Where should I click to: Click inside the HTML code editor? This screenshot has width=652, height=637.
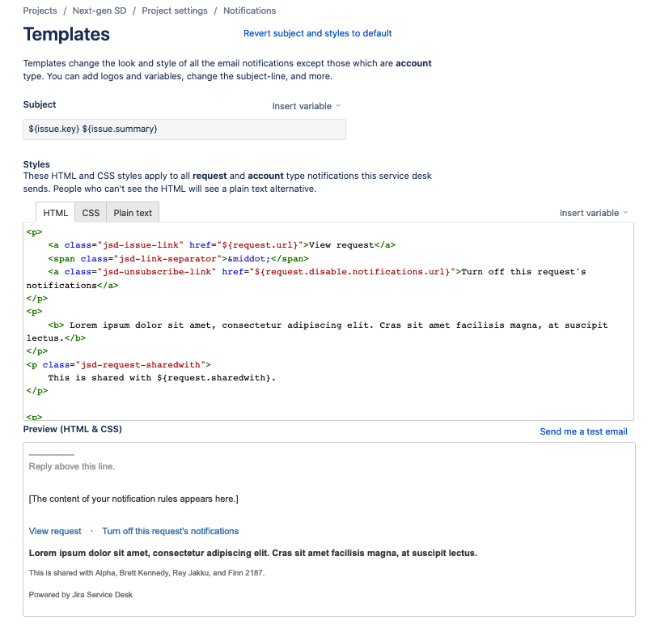click(328, 321)
